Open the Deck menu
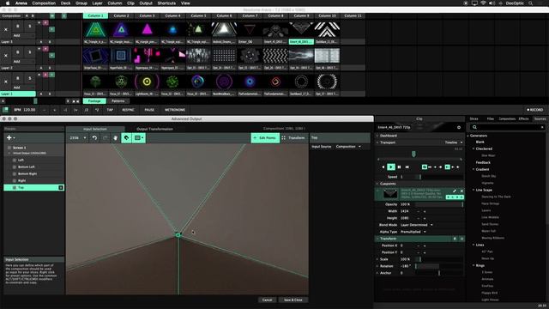Image resolution: width=549 pixels, height=309 pixels. point(65,3)
